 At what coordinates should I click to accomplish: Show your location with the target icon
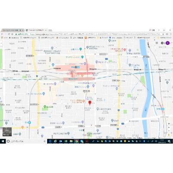169,124
